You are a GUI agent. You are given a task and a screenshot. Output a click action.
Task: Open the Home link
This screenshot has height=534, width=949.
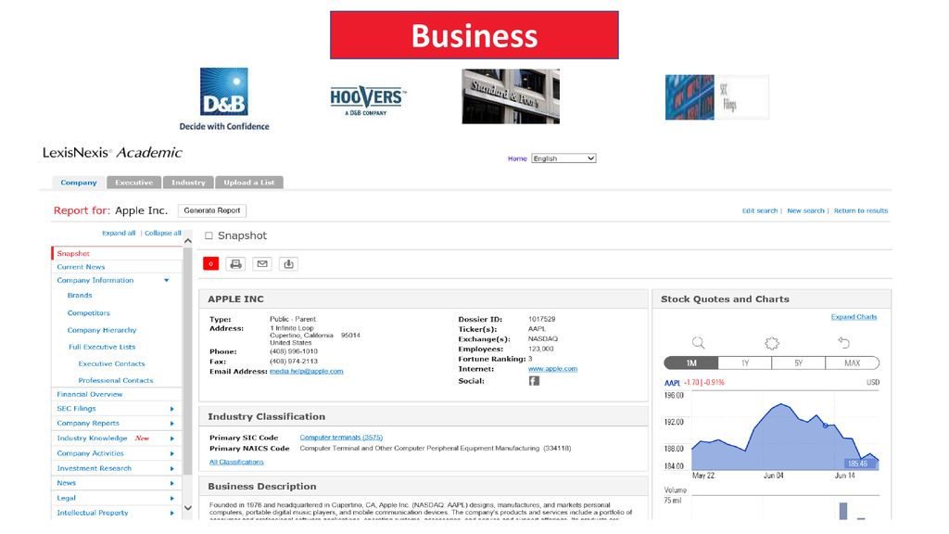click(x=517, y=159)
